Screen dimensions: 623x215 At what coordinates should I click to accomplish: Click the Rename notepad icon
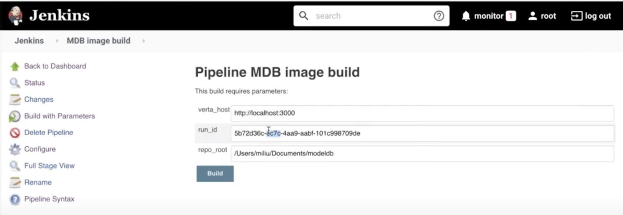(x=15, y=182)
